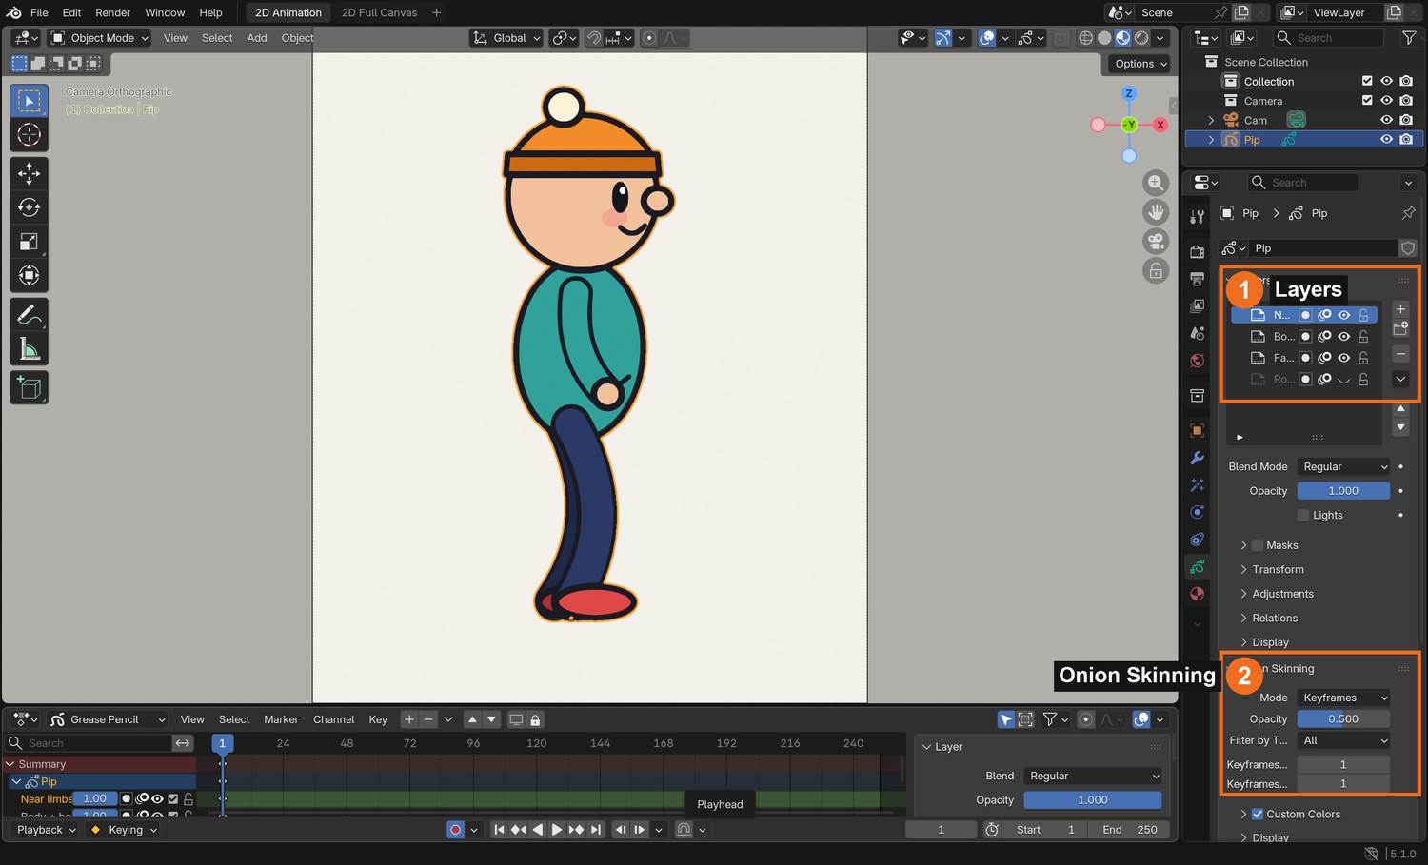Viewport: 1428px width, 865px height.
Task: Open the Render menu
Action: pyautogui.click(x=112, y=12)
